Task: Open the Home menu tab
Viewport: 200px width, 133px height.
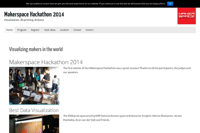Action: click(x=10, y=30)
